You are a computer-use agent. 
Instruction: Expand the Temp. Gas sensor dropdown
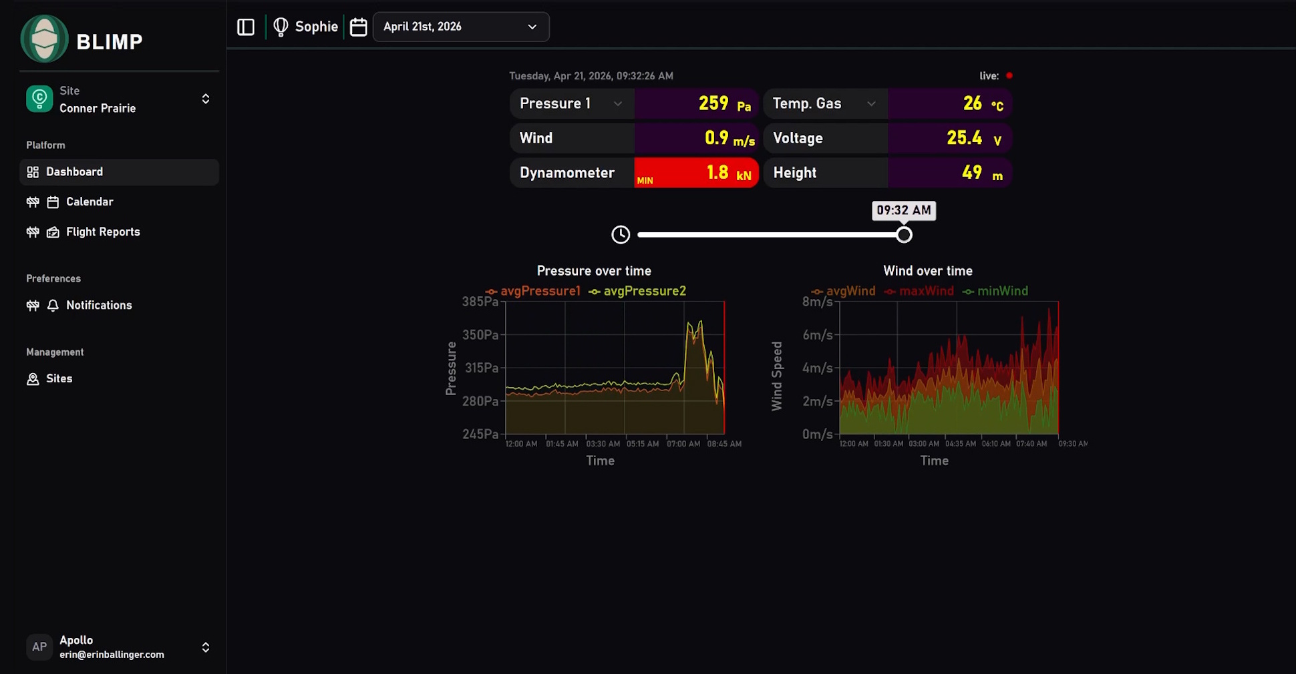click(825, 103)
